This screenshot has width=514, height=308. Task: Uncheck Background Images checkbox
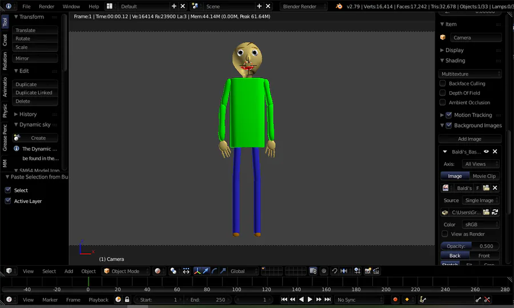pyautogui.click(x=449, y=125)
